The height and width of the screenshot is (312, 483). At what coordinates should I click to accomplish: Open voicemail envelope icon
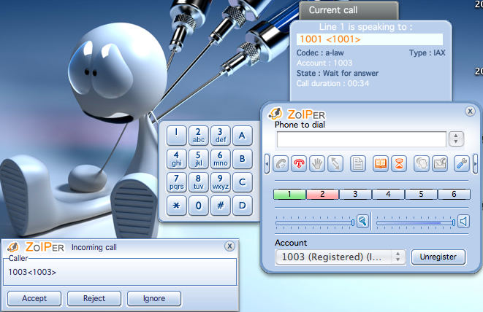point(440,163)
